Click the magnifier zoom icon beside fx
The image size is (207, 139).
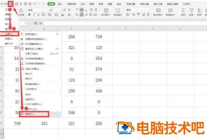point(36,23)
